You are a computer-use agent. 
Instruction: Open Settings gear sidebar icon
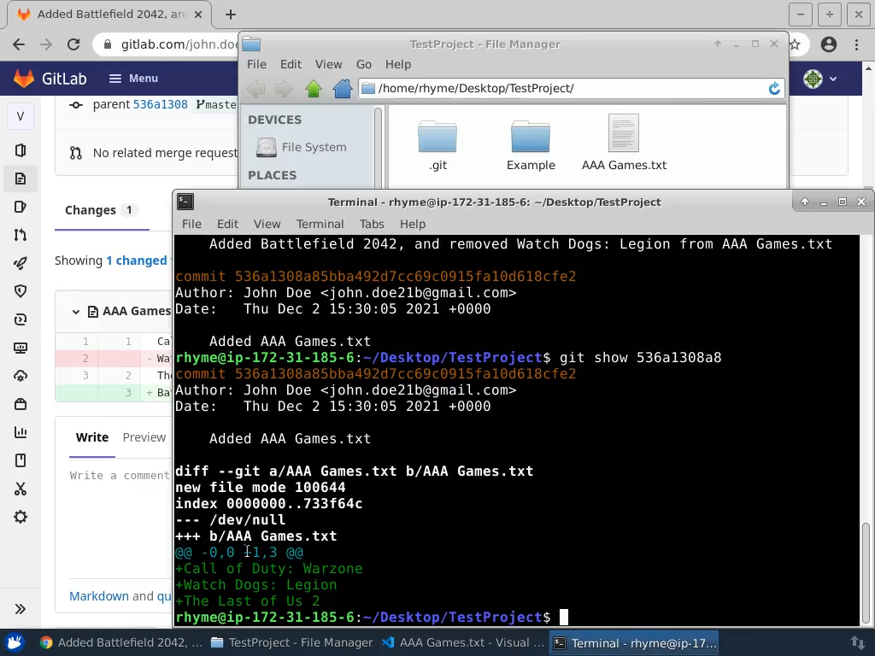[21, 517]
